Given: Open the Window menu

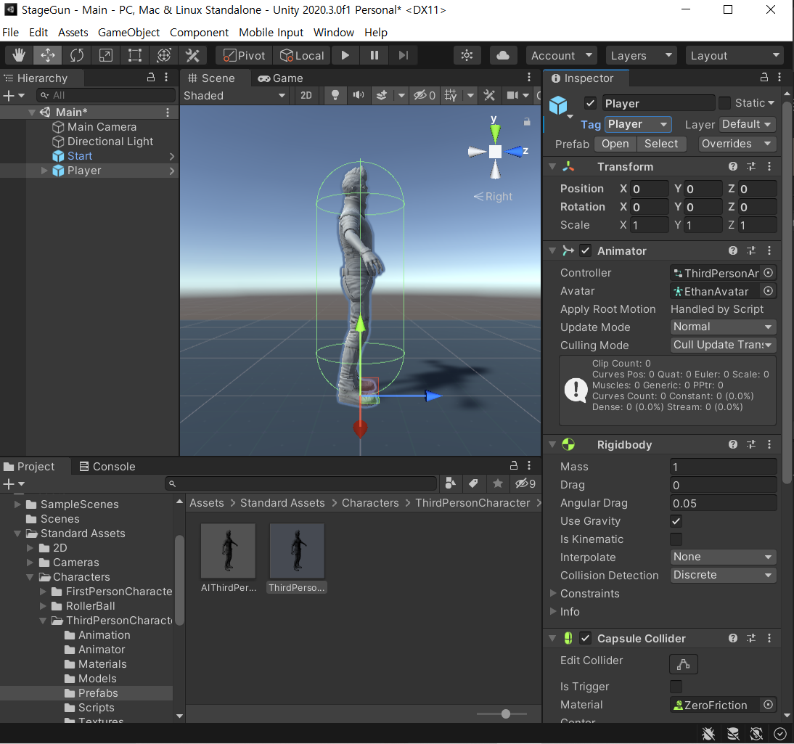Looking at the screenshot, I should point(334,33).
